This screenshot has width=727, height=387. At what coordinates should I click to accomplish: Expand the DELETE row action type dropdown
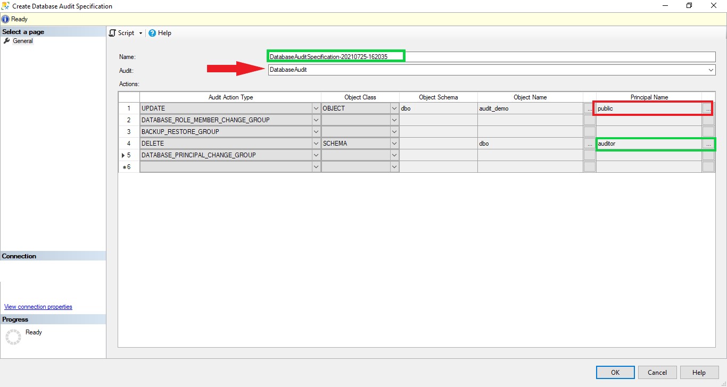[316, 143]
